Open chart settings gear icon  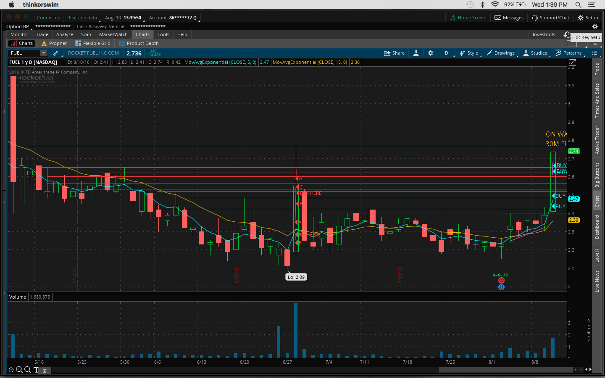point(431,53)
